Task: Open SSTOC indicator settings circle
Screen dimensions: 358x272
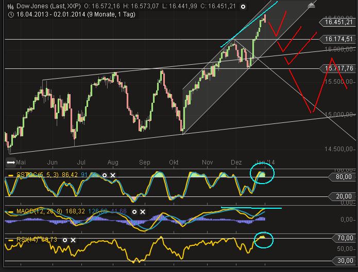Action: [105, 175]
